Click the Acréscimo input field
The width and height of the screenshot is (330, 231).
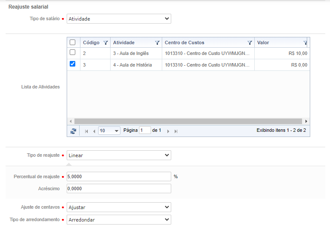coord(119,188)
